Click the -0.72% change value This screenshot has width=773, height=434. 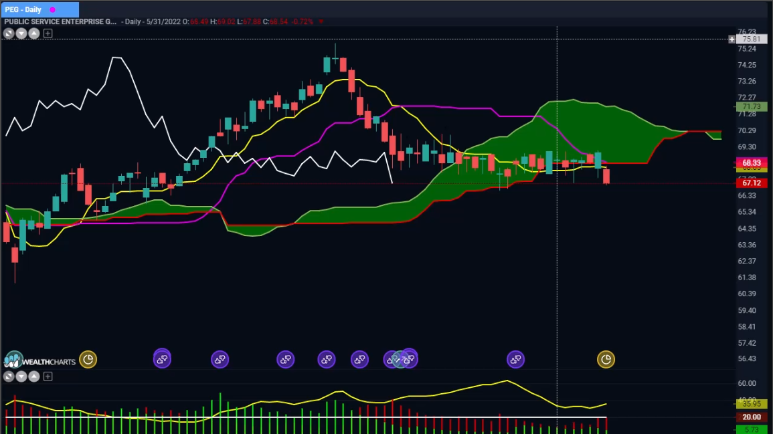click(x=303, y=21)
